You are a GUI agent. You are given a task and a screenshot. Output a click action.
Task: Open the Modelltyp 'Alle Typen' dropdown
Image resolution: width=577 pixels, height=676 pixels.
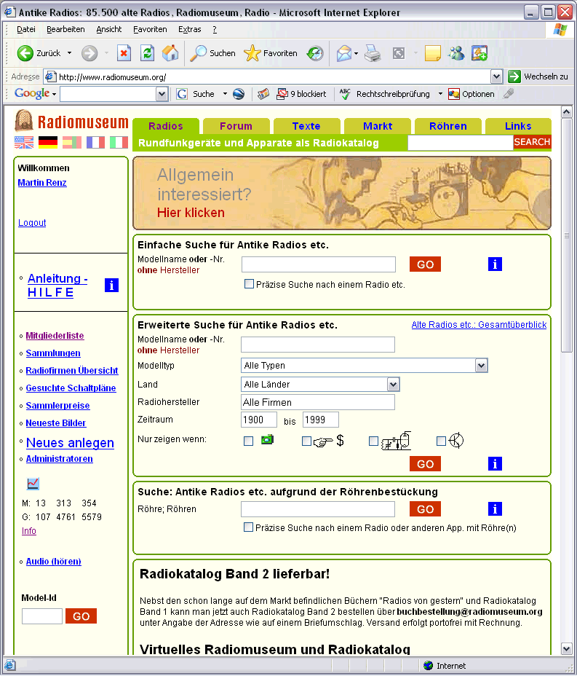[x=480, y=365]
